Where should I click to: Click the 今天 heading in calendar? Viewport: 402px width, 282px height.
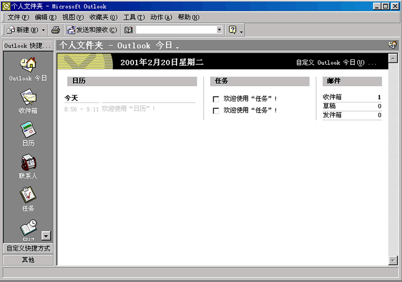pos(71,98)
